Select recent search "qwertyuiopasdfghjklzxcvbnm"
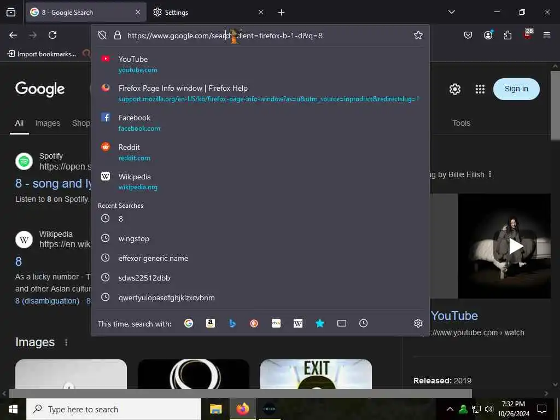Image resolution: width=560 pixels, height=420 pixels. point(260,297)
